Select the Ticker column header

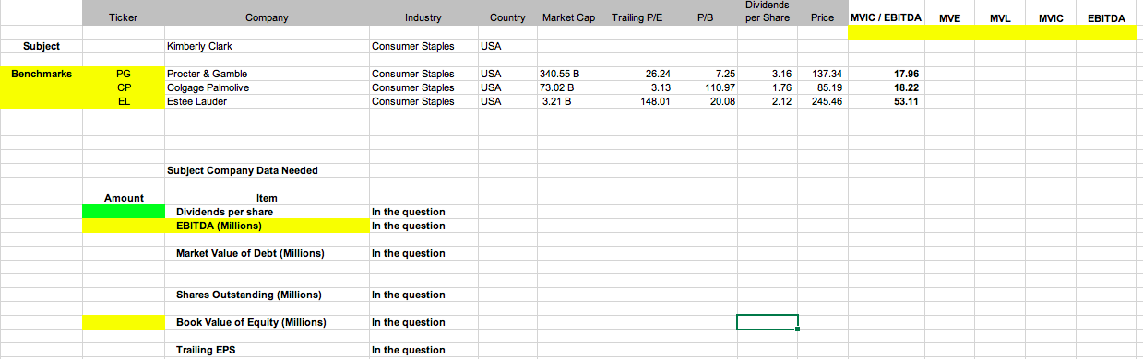tap(124, 18)
